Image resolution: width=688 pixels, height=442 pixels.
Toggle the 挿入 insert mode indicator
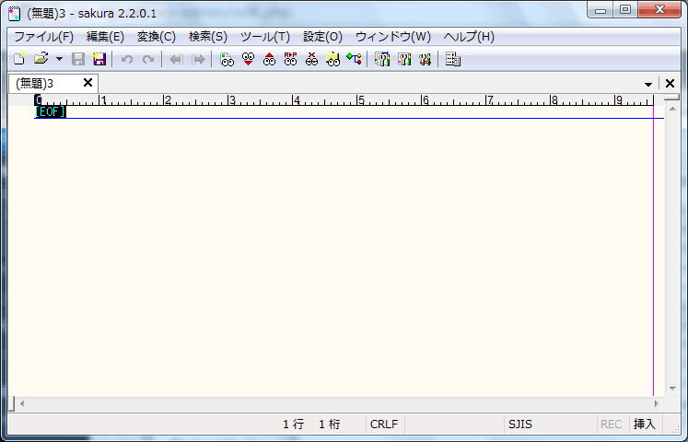pos(644,424)
